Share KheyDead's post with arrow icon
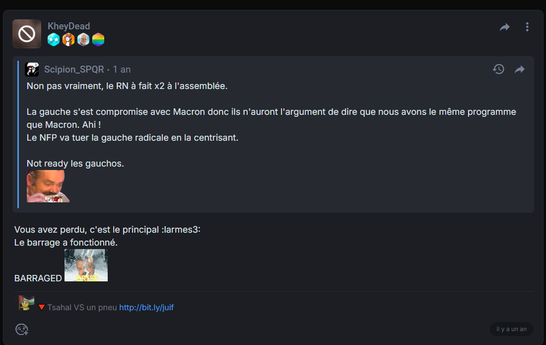Screen dimensions: 546x345 coord(504,27)
